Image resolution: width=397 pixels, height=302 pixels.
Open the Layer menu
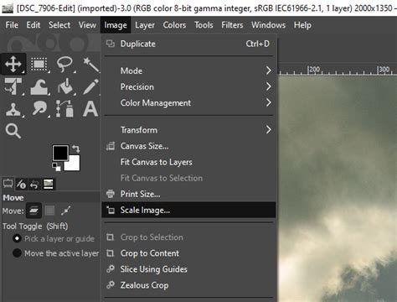coord(145,25)
